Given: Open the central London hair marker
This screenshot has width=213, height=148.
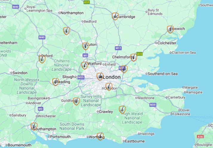Looking at the screenshot, I should 100,76.
